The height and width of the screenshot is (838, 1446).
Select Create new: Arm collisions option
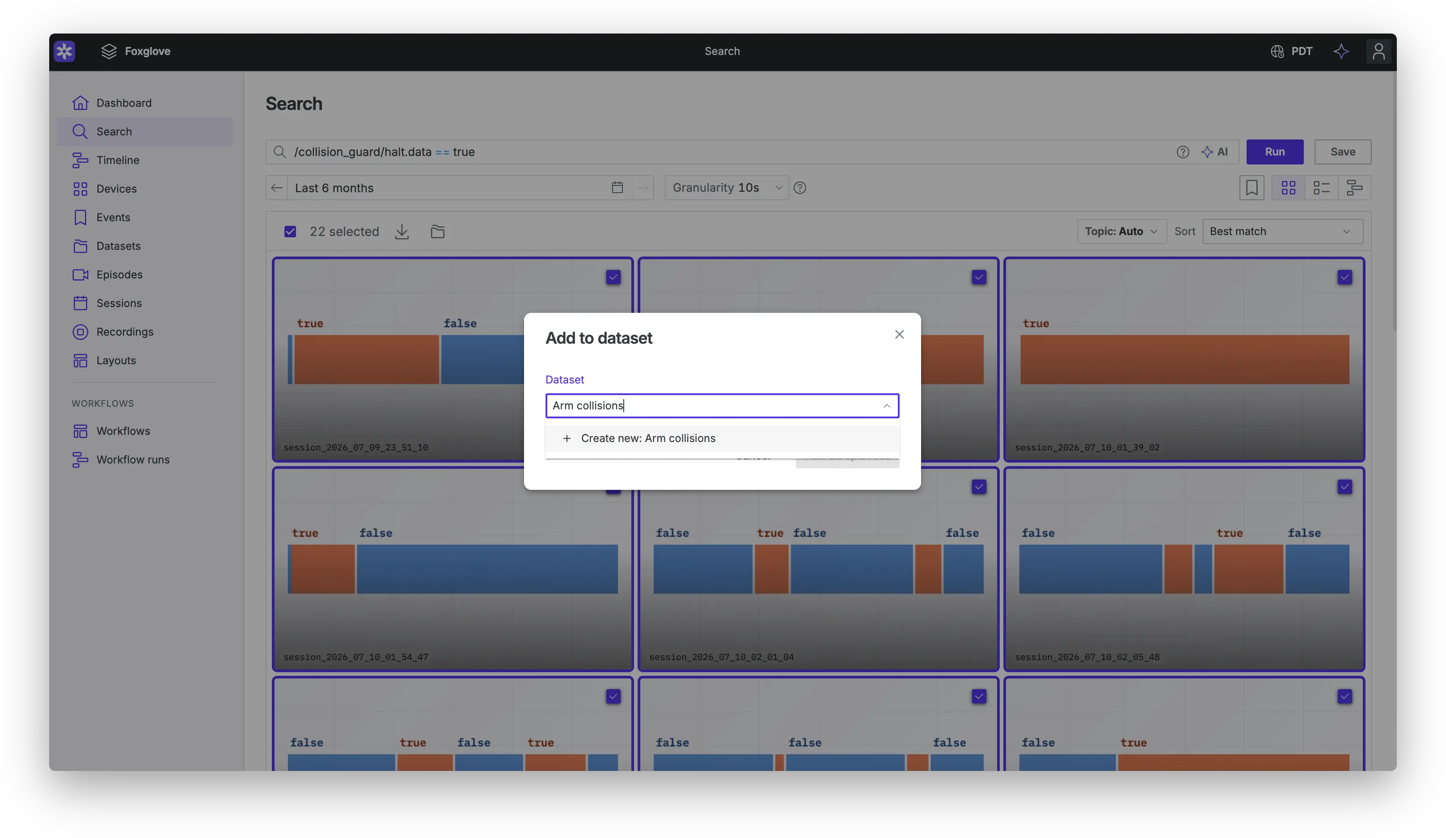pyautogui.click(x=722, y=439)
